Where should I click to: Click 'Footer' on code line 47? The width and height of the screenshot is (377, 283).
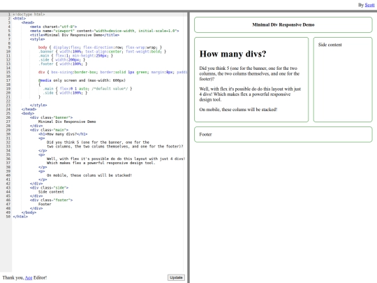[x=45, y=204]
